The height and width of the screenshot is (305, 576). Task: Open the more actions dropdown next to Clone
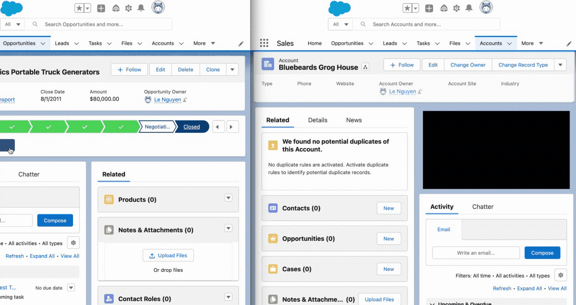[x=232, y=70]
